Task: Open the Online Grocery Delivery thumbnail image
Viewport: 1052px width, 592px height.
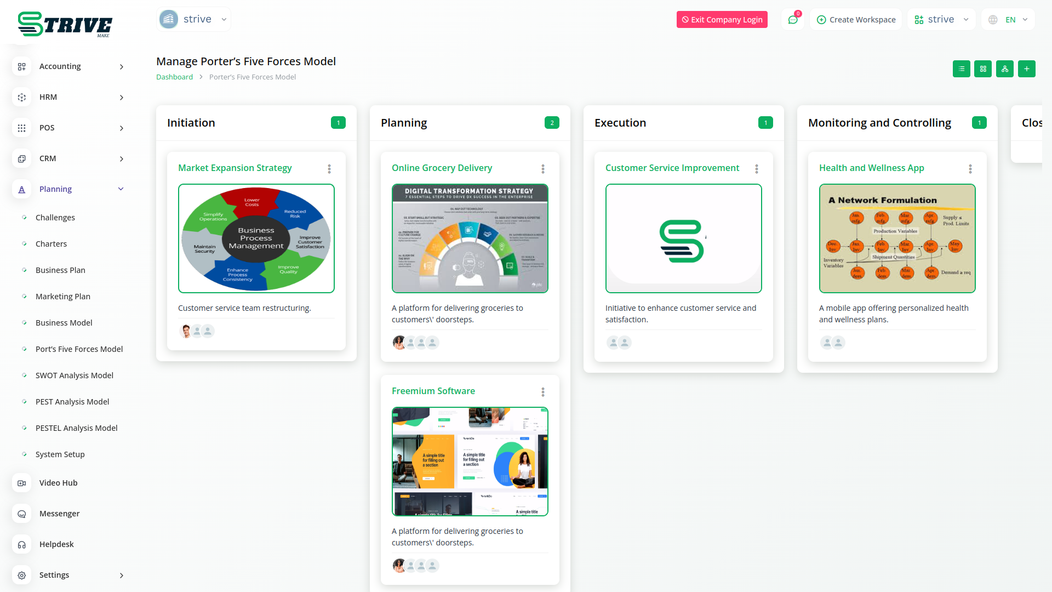Action: coord(470,238)
